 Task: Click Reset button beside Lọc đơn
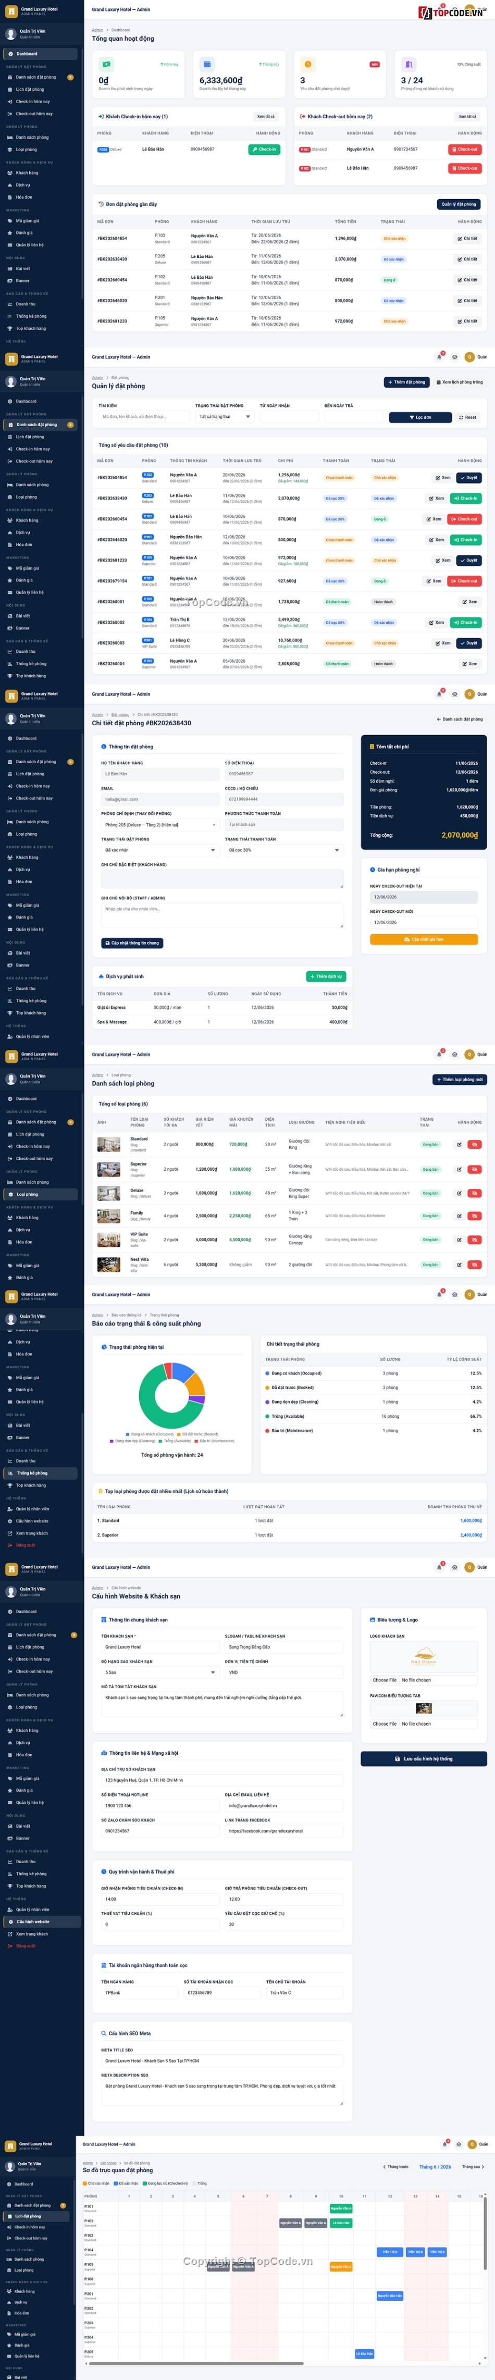467,417
